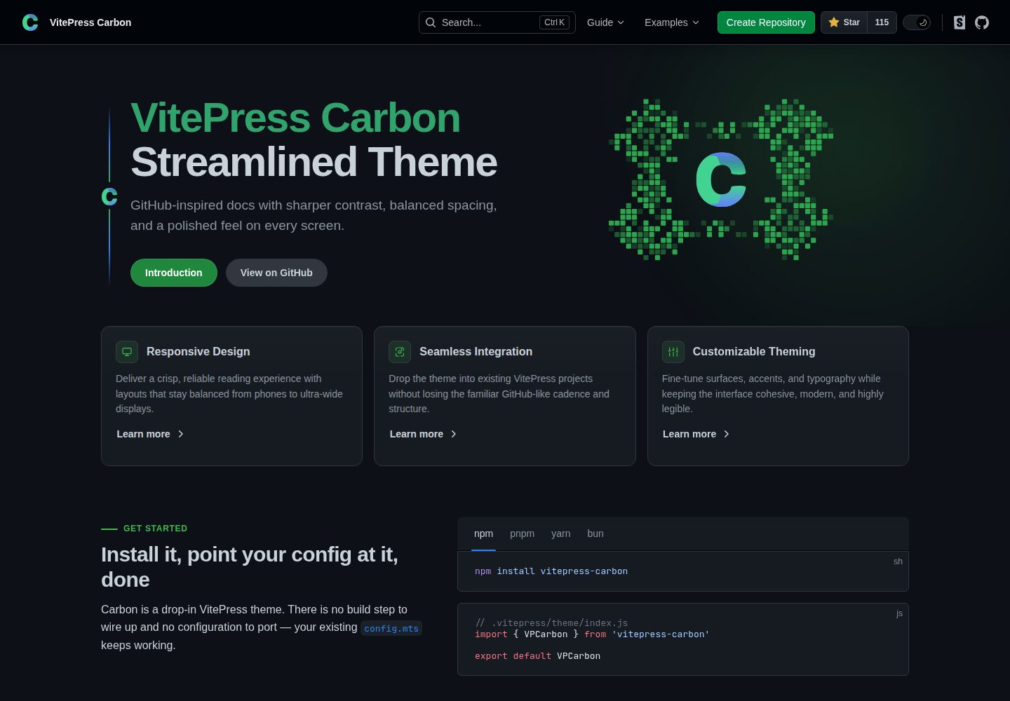This screenshot has width=1010, height=701.
Task: Open the square S social icon link
Action: [959, 22]
